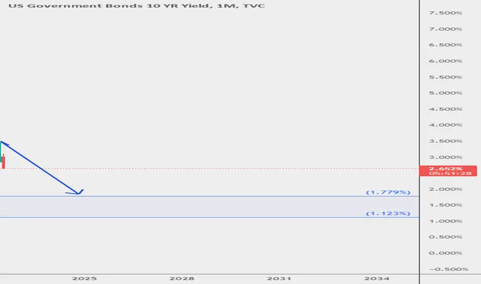Select the red current price label 2.652%

click(x=448, y=171)
